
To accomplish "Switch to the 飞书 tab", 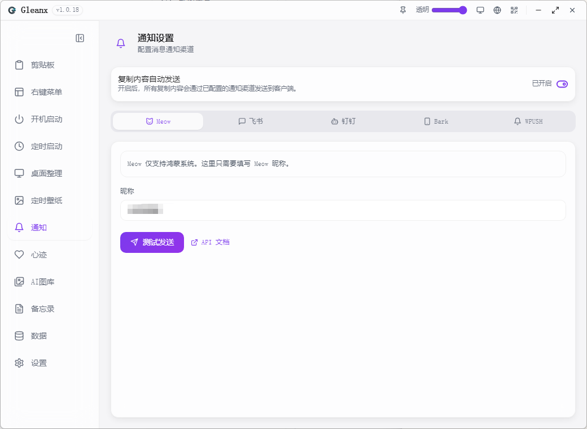I will click(x=251, y=121).
